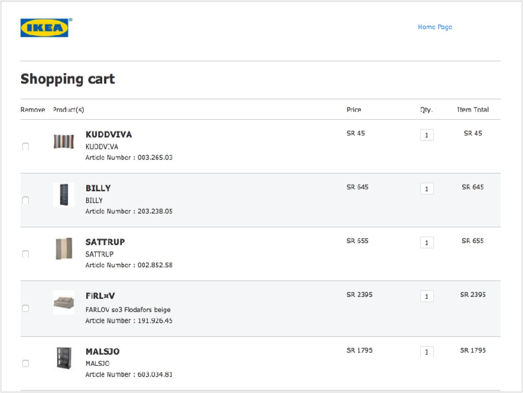Image resolution: width=523 pixels, height=393 pixels.
Task: Check the remove box for KUDDVIVA
Action: tap(25, 146)
